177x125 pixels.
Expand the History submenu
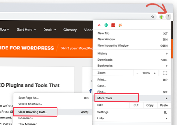132,53
